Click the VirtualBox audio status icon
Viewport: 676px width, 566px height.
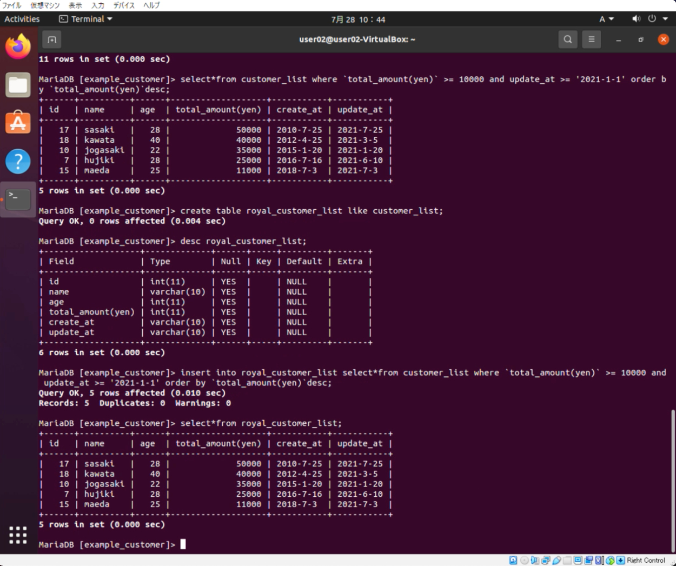pos(535,561)
